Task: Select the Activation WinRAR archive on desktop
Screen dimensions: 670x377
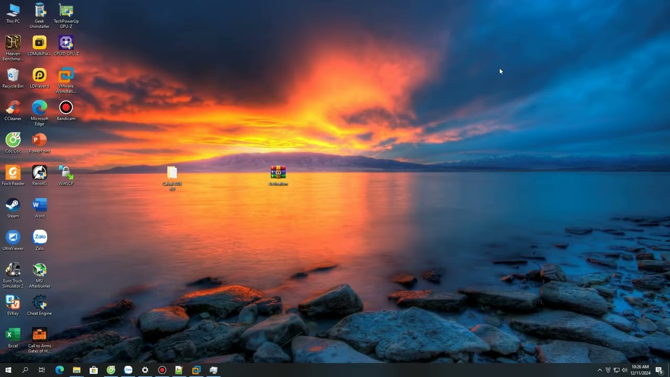Action: (x=278, y=176)
